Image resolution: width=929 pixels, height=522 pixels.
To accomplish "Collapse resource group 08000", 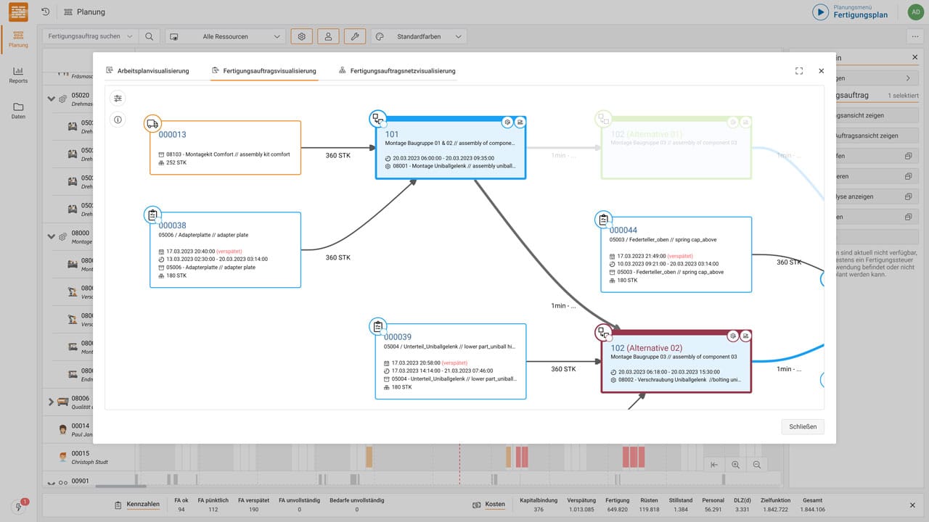I will click(x=51, y=236).
